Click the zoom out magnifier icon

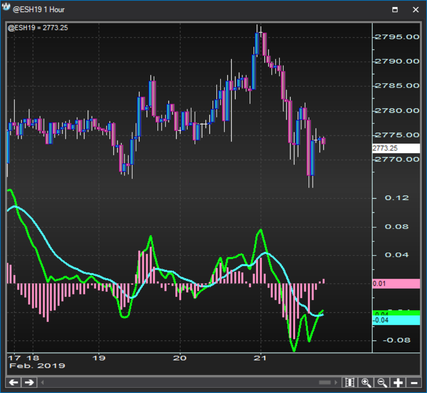(382, 382)
